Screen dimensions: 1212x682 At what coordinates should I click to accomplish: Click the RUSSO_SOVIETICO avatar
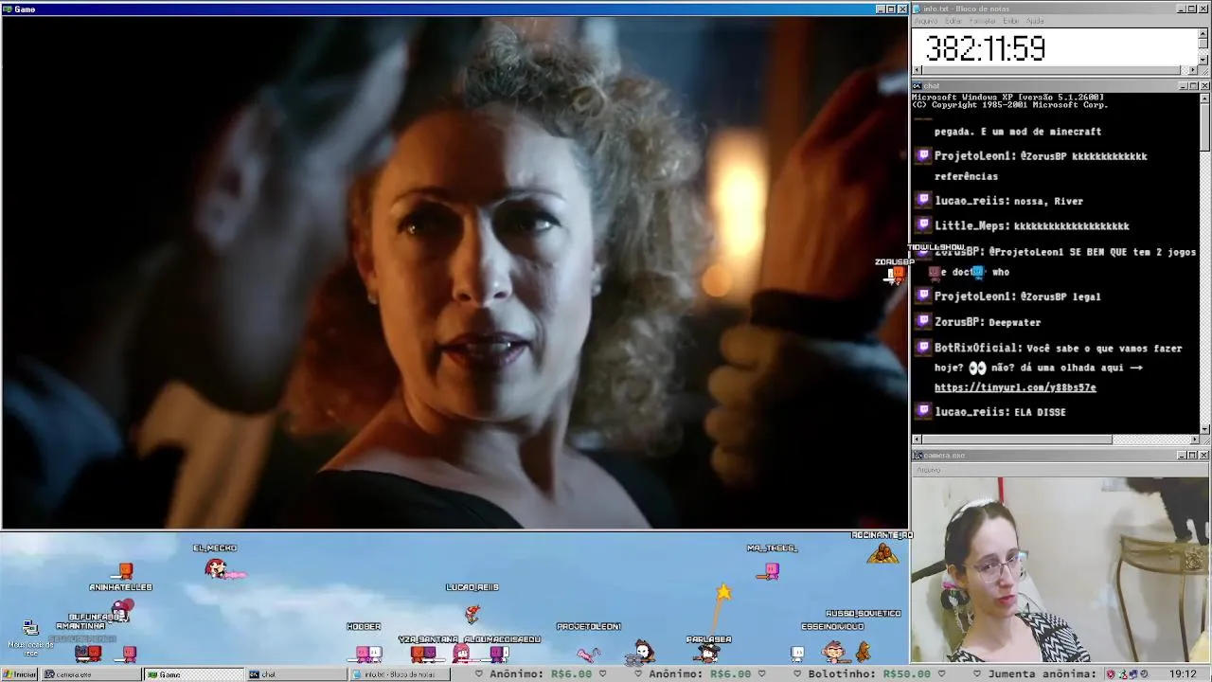pyautogui.click(x=863, y=652)
